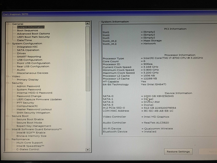Click the Audio Controller RealTek value
This screenshot has width=217, height=163.
point(156,123)
